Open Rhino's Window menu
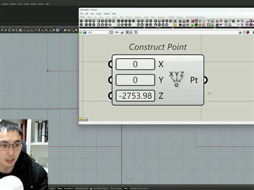 click(41, 4)
